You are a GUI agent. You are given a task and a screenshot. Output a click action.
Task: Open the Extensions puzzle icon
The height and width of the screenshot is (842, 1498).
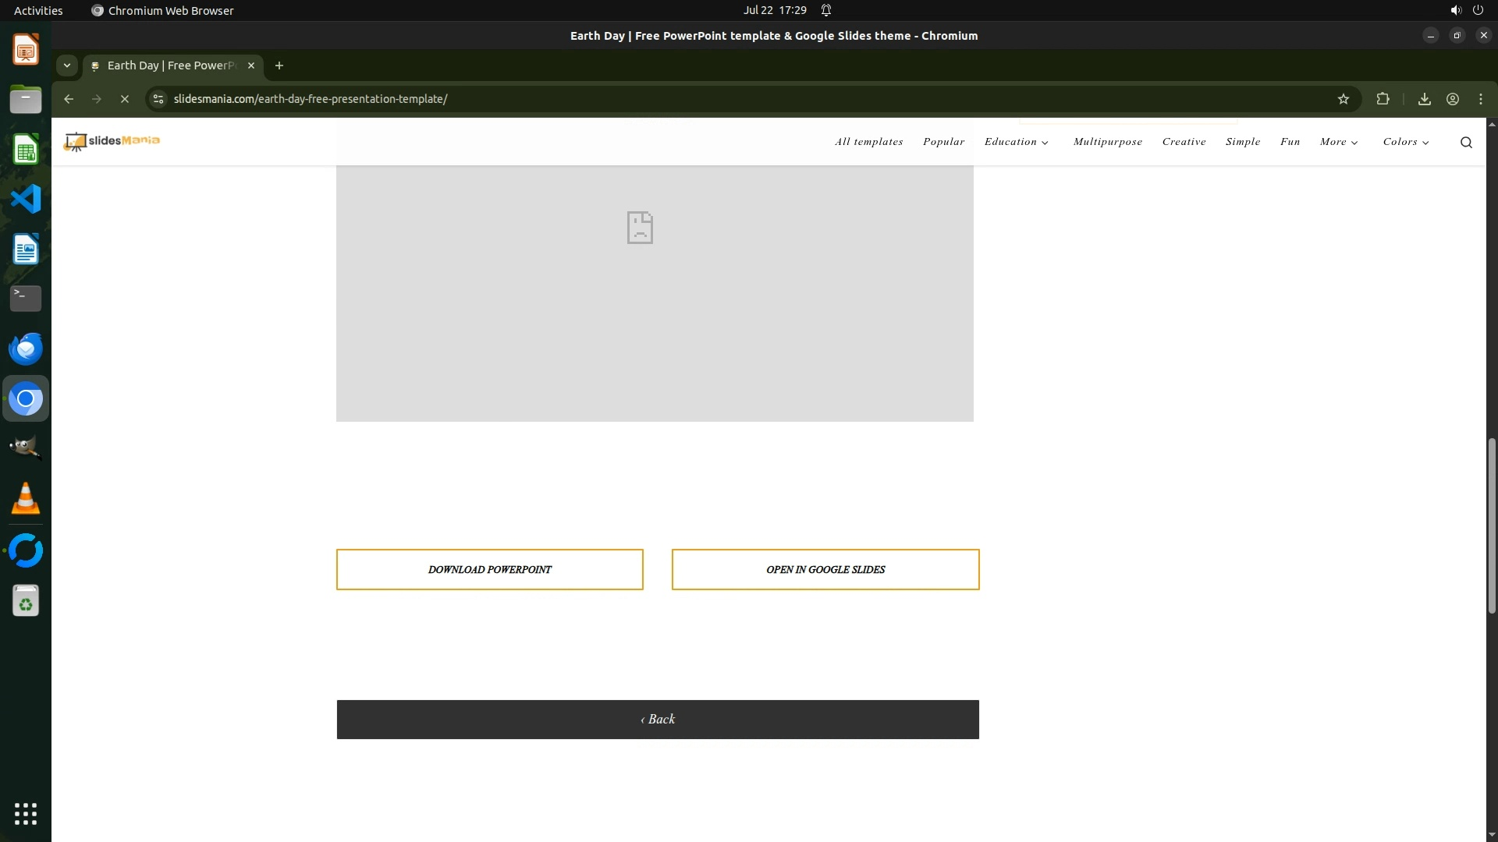pos(1383,99)
